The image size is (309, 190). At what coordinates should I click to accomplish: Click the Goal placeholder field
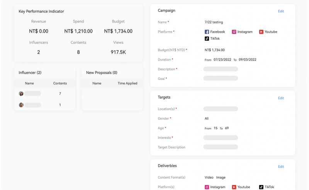(x=221, y=78)
